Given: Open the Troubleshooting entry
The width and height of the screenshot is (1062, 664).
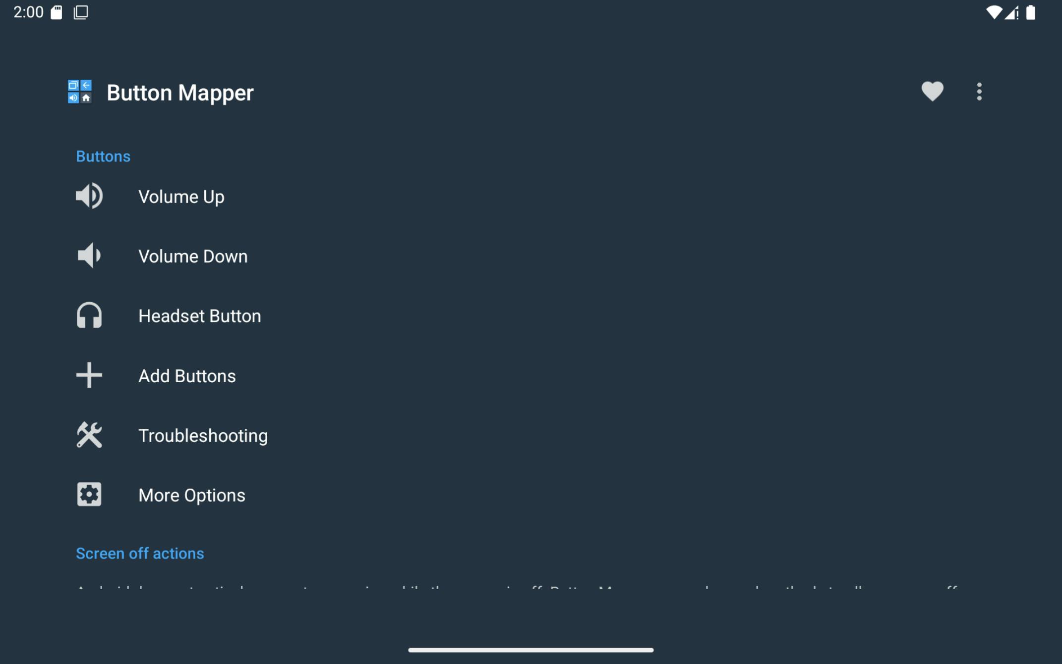Looking at the screenshot, I should pos(203,436).
